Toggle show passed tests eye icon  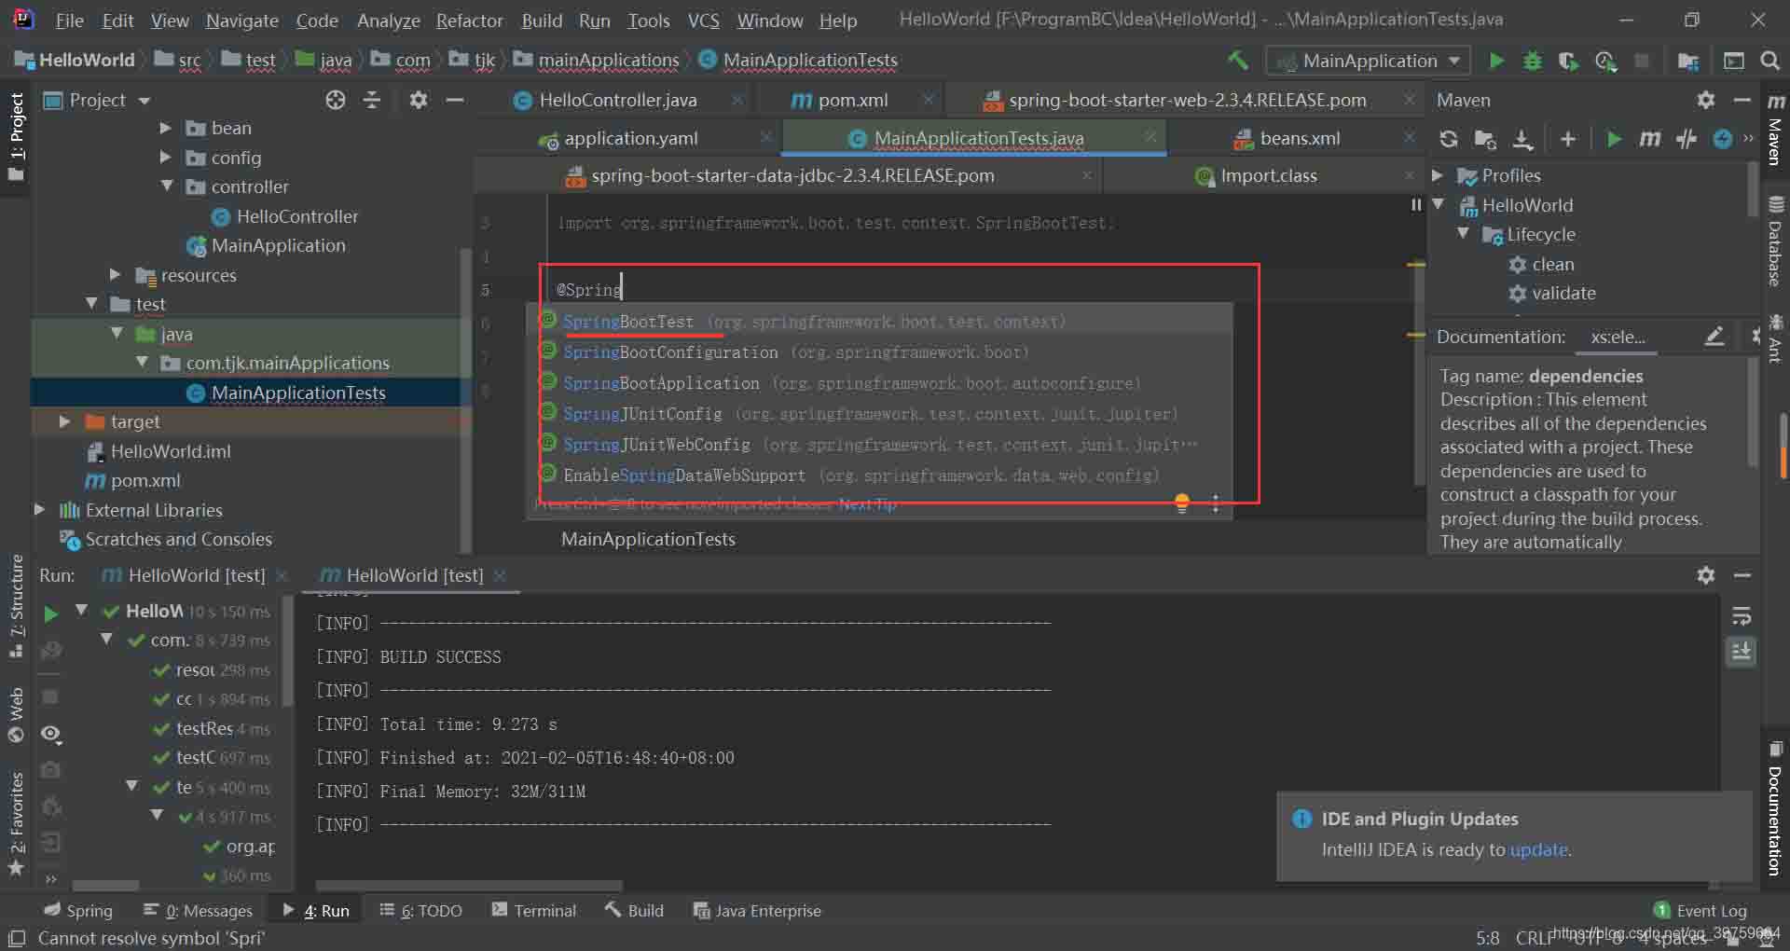pos(51,735)
